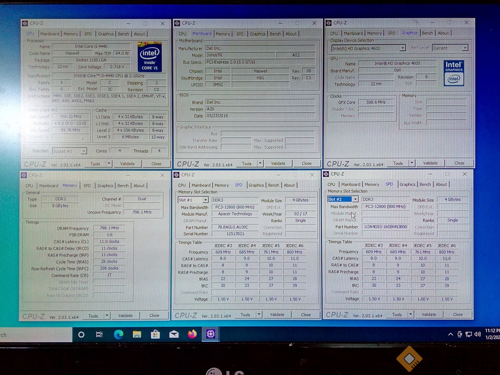Click Level 3 cache 6 MBytes field

click(130, 137)
